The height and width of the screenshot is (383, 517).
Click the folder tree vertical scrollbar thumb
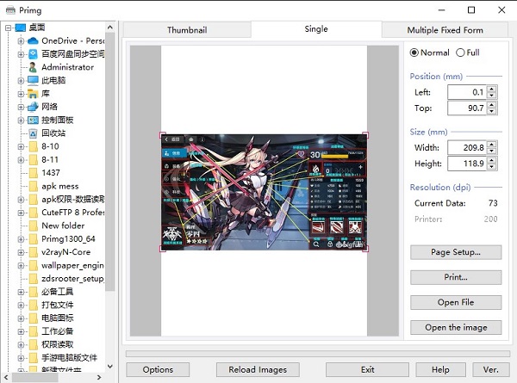click(110, 162)
